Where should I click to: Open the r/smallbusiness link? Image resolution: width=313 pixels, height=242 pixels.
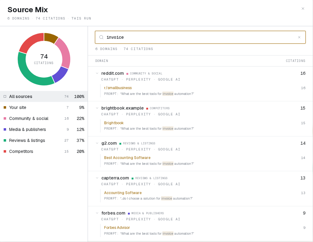tap(118, 88)
